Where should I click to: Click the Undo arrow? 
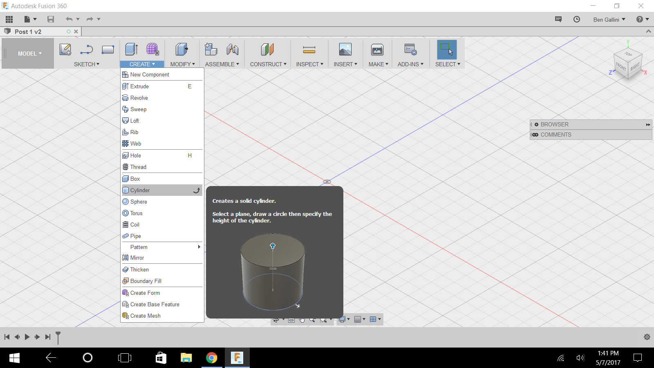tap(69, 19)
